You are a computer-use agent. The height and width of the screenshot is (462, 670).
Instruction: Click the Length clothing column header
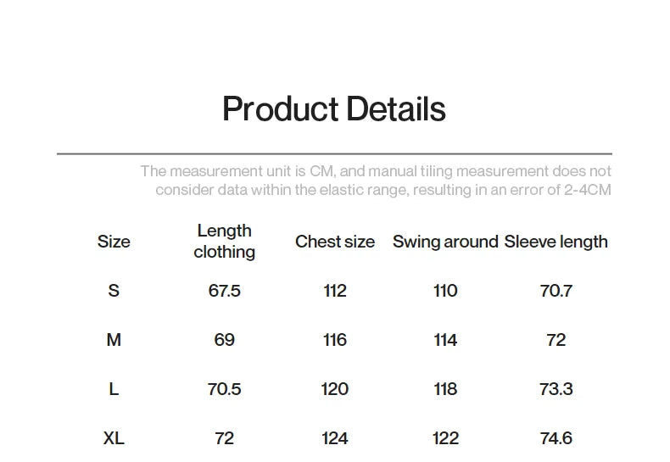[x=224, y=242]
